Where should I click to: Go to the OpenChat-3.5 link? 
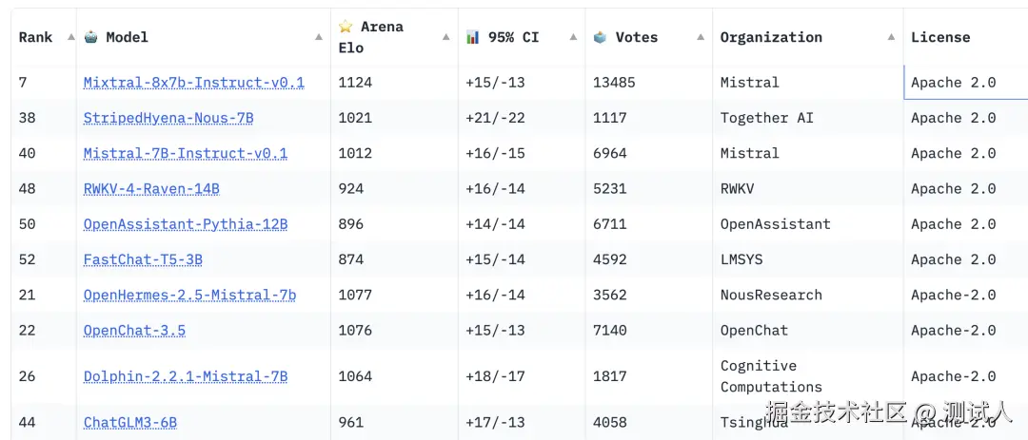click(x=134, y=331)
